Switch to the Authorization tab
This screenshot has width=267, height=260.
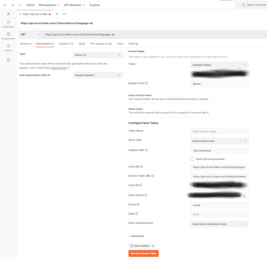tap(45, 44)
